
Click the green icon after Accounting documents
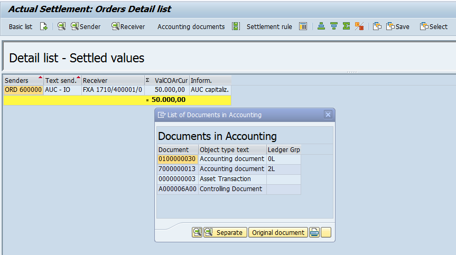click(x=236, y=26)
